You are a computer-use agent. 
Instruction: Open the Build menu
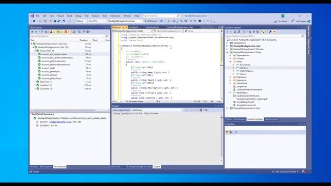(x=69, y=16)
